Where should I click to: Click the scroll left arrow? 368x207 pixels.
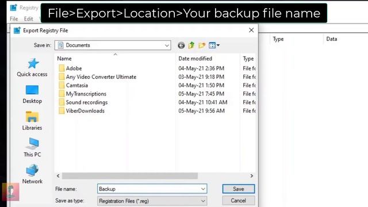[58, 176]
